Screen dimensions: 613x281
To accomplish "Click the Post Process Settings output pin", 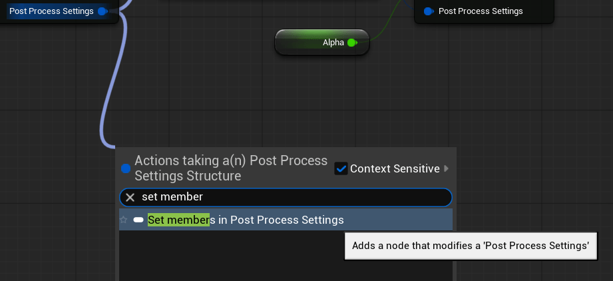I will coord(102,11).
